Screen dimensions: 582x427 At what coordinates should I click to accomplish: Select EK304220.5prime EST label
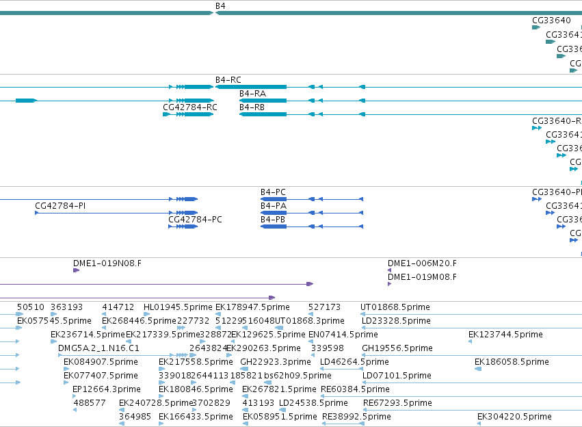pos(514,417)
